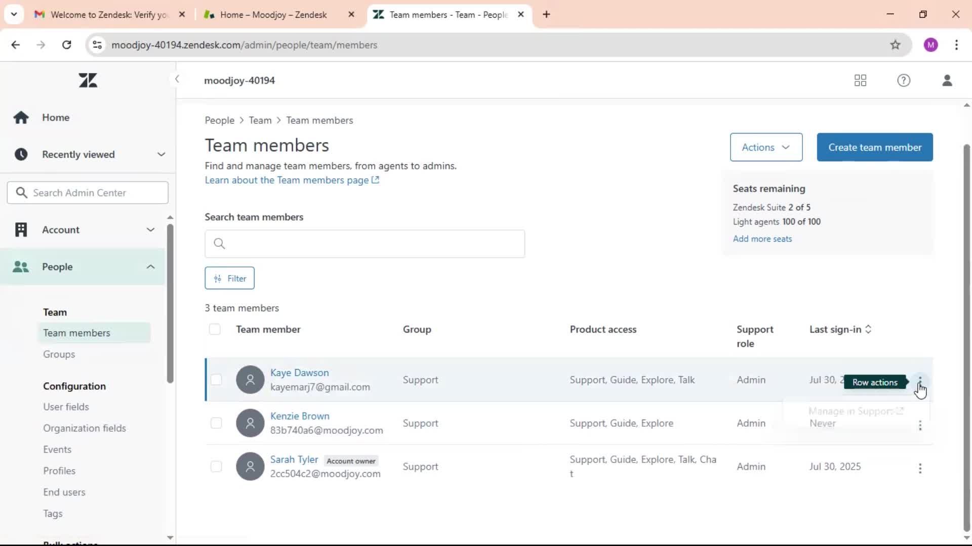Click into Search team members field
This screenshot has width=972, height=546.
tap(364, 244)
